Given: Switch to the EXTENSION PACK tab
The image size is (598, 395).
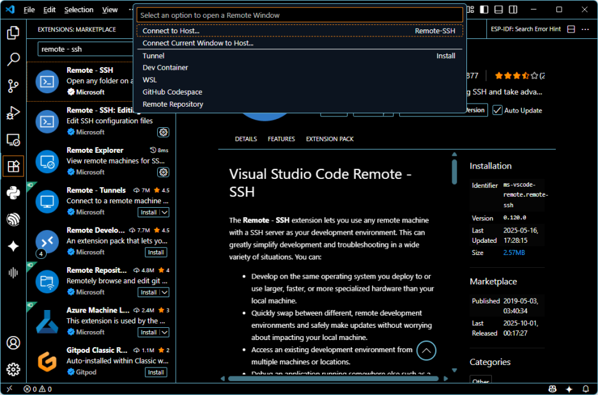Looking at the screenshot, I should [330, 139].
